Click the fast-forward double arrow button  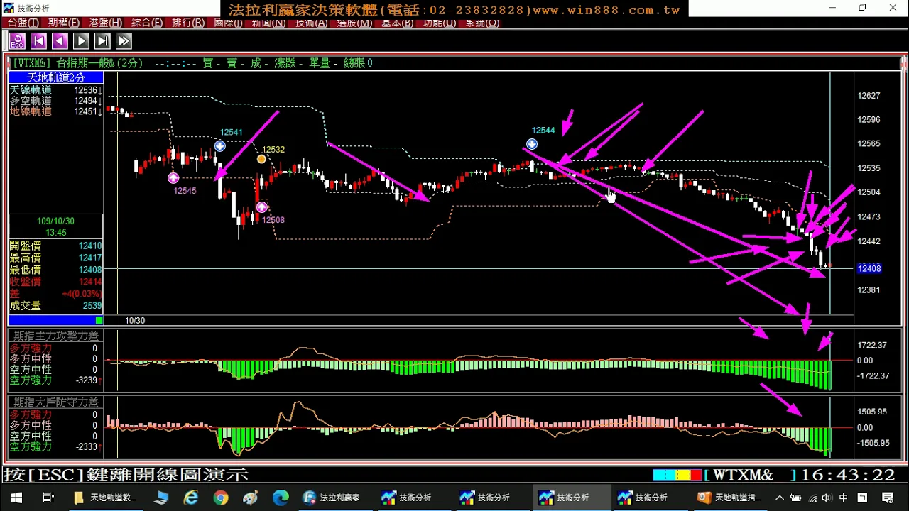(124, 41)
